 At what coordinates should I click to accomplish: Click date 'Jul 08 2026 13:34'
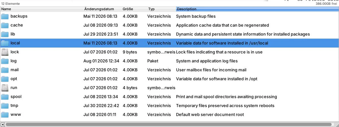pyautogui.click(x=101, y=97)
